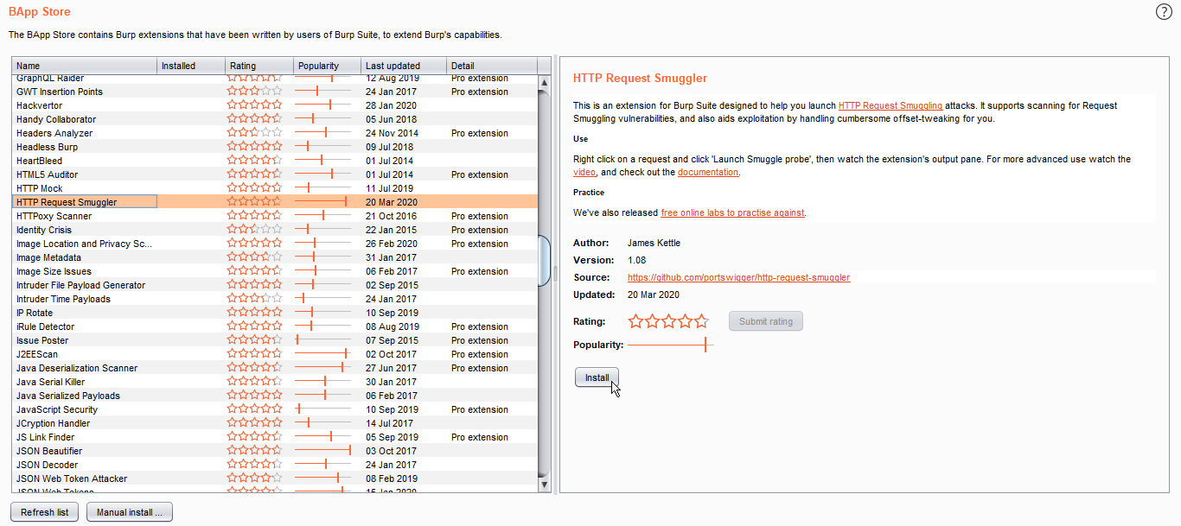Select Image Location and Privacy Scanner row

tap(275, 244)
